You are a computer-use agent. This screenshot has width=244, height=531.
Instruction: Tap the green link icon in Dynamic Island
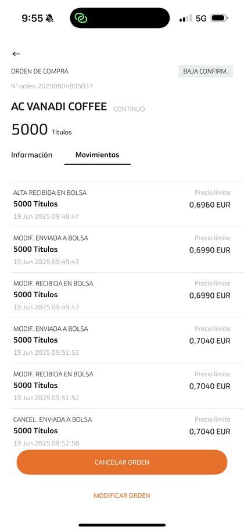click(x=81, y=18)
